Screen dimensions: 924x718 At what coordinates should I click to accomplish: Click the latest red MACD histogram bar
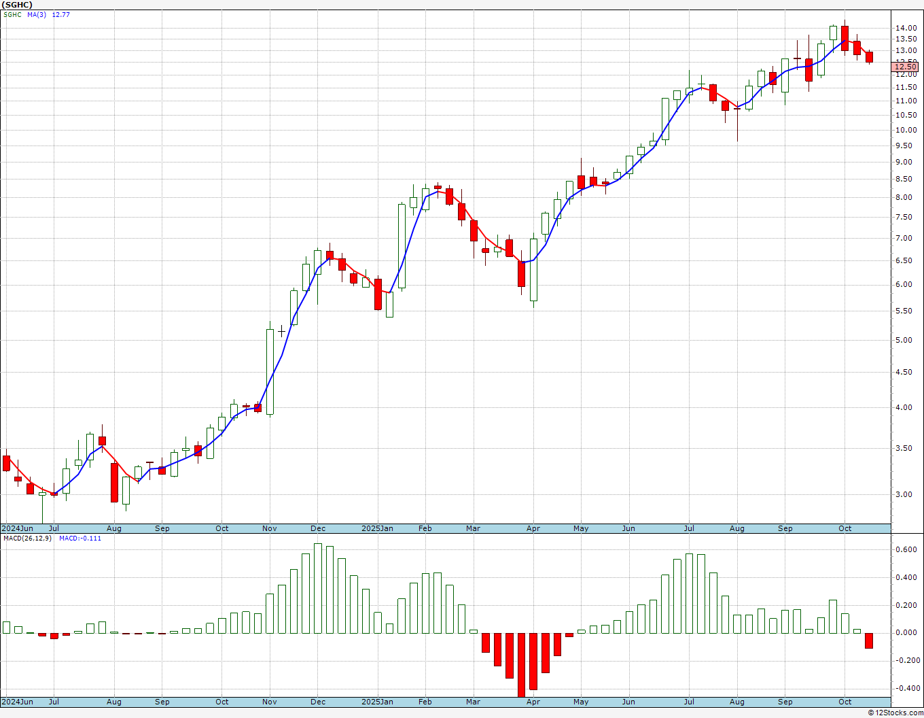click(x=869, y=640)
